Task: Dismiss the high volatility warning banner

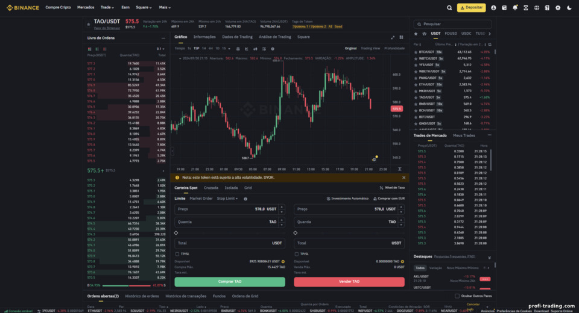Action: [x=403, y=178]
